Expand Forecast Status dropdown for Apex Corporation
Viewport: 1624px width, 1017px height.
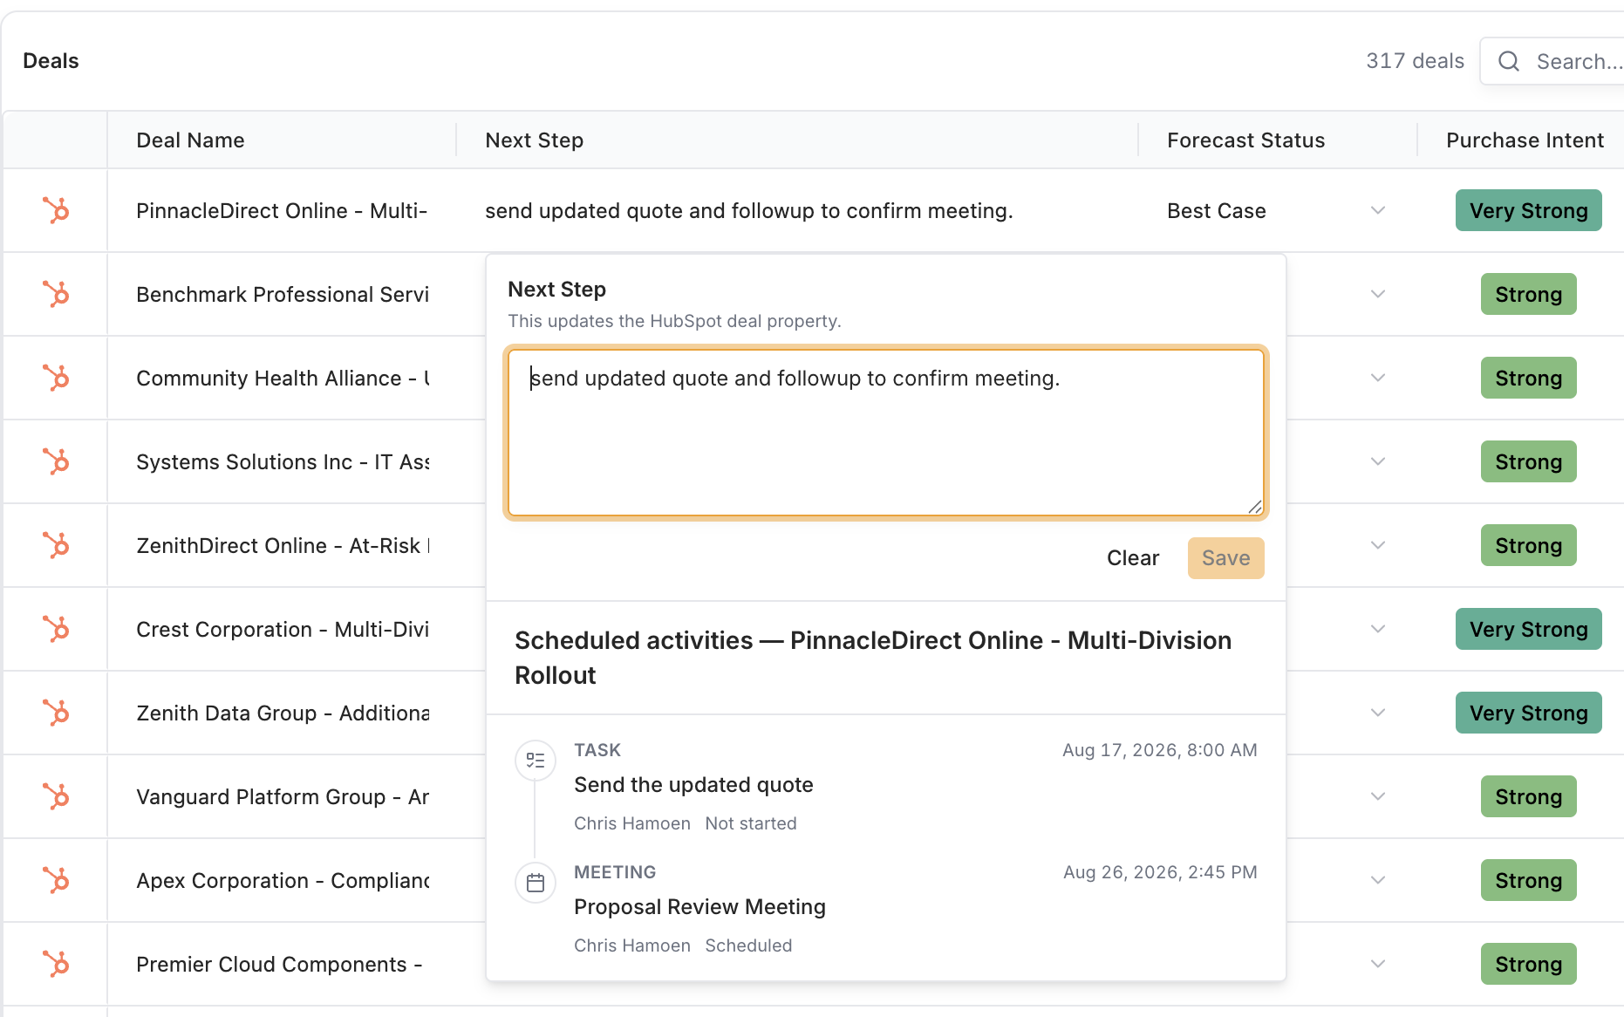tap(1378, 880)
